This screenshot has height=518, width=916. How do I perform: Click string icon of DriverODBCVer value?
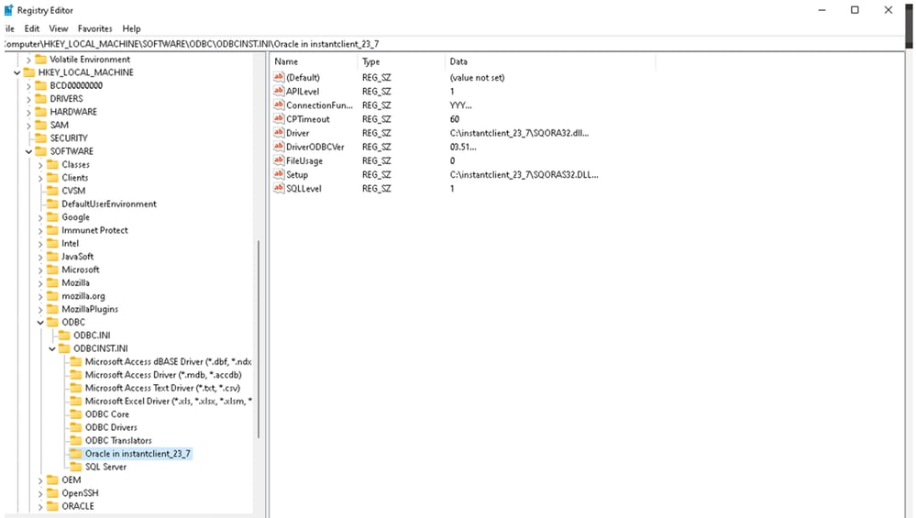279,146
